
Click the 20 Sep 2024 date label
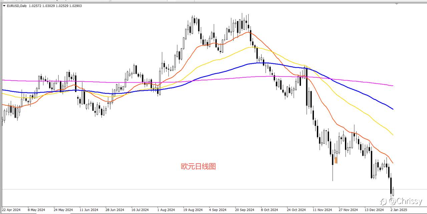pyautogui.click(x=245, y=210)
